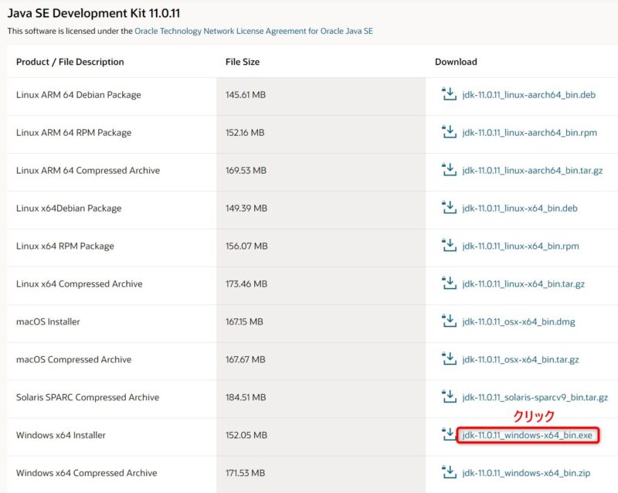The width and height of the screenshot is (618, 493).
Task: Download jdk-11.0.11_solaris-sparcv9_bin.tar.gz
Action: tap(535, 397)
